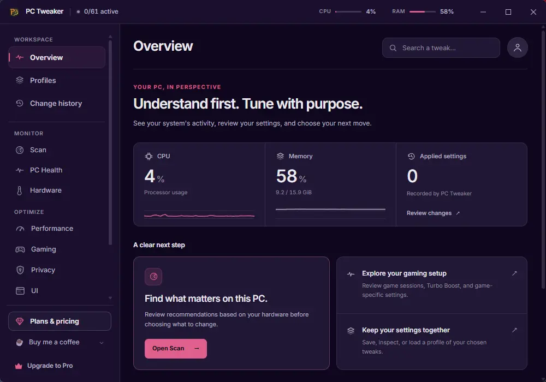
Task: Focus the Search a tweak field
Action: (x=441, y=48)
